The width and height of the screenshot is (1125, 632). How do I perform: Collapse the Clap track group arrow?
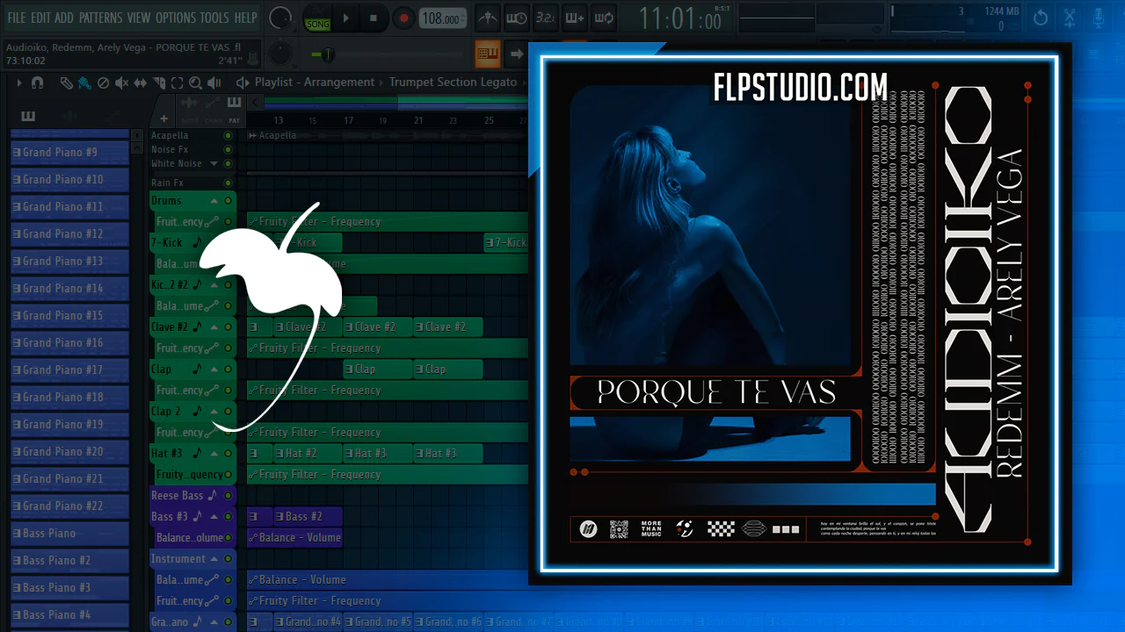point(213,369)
